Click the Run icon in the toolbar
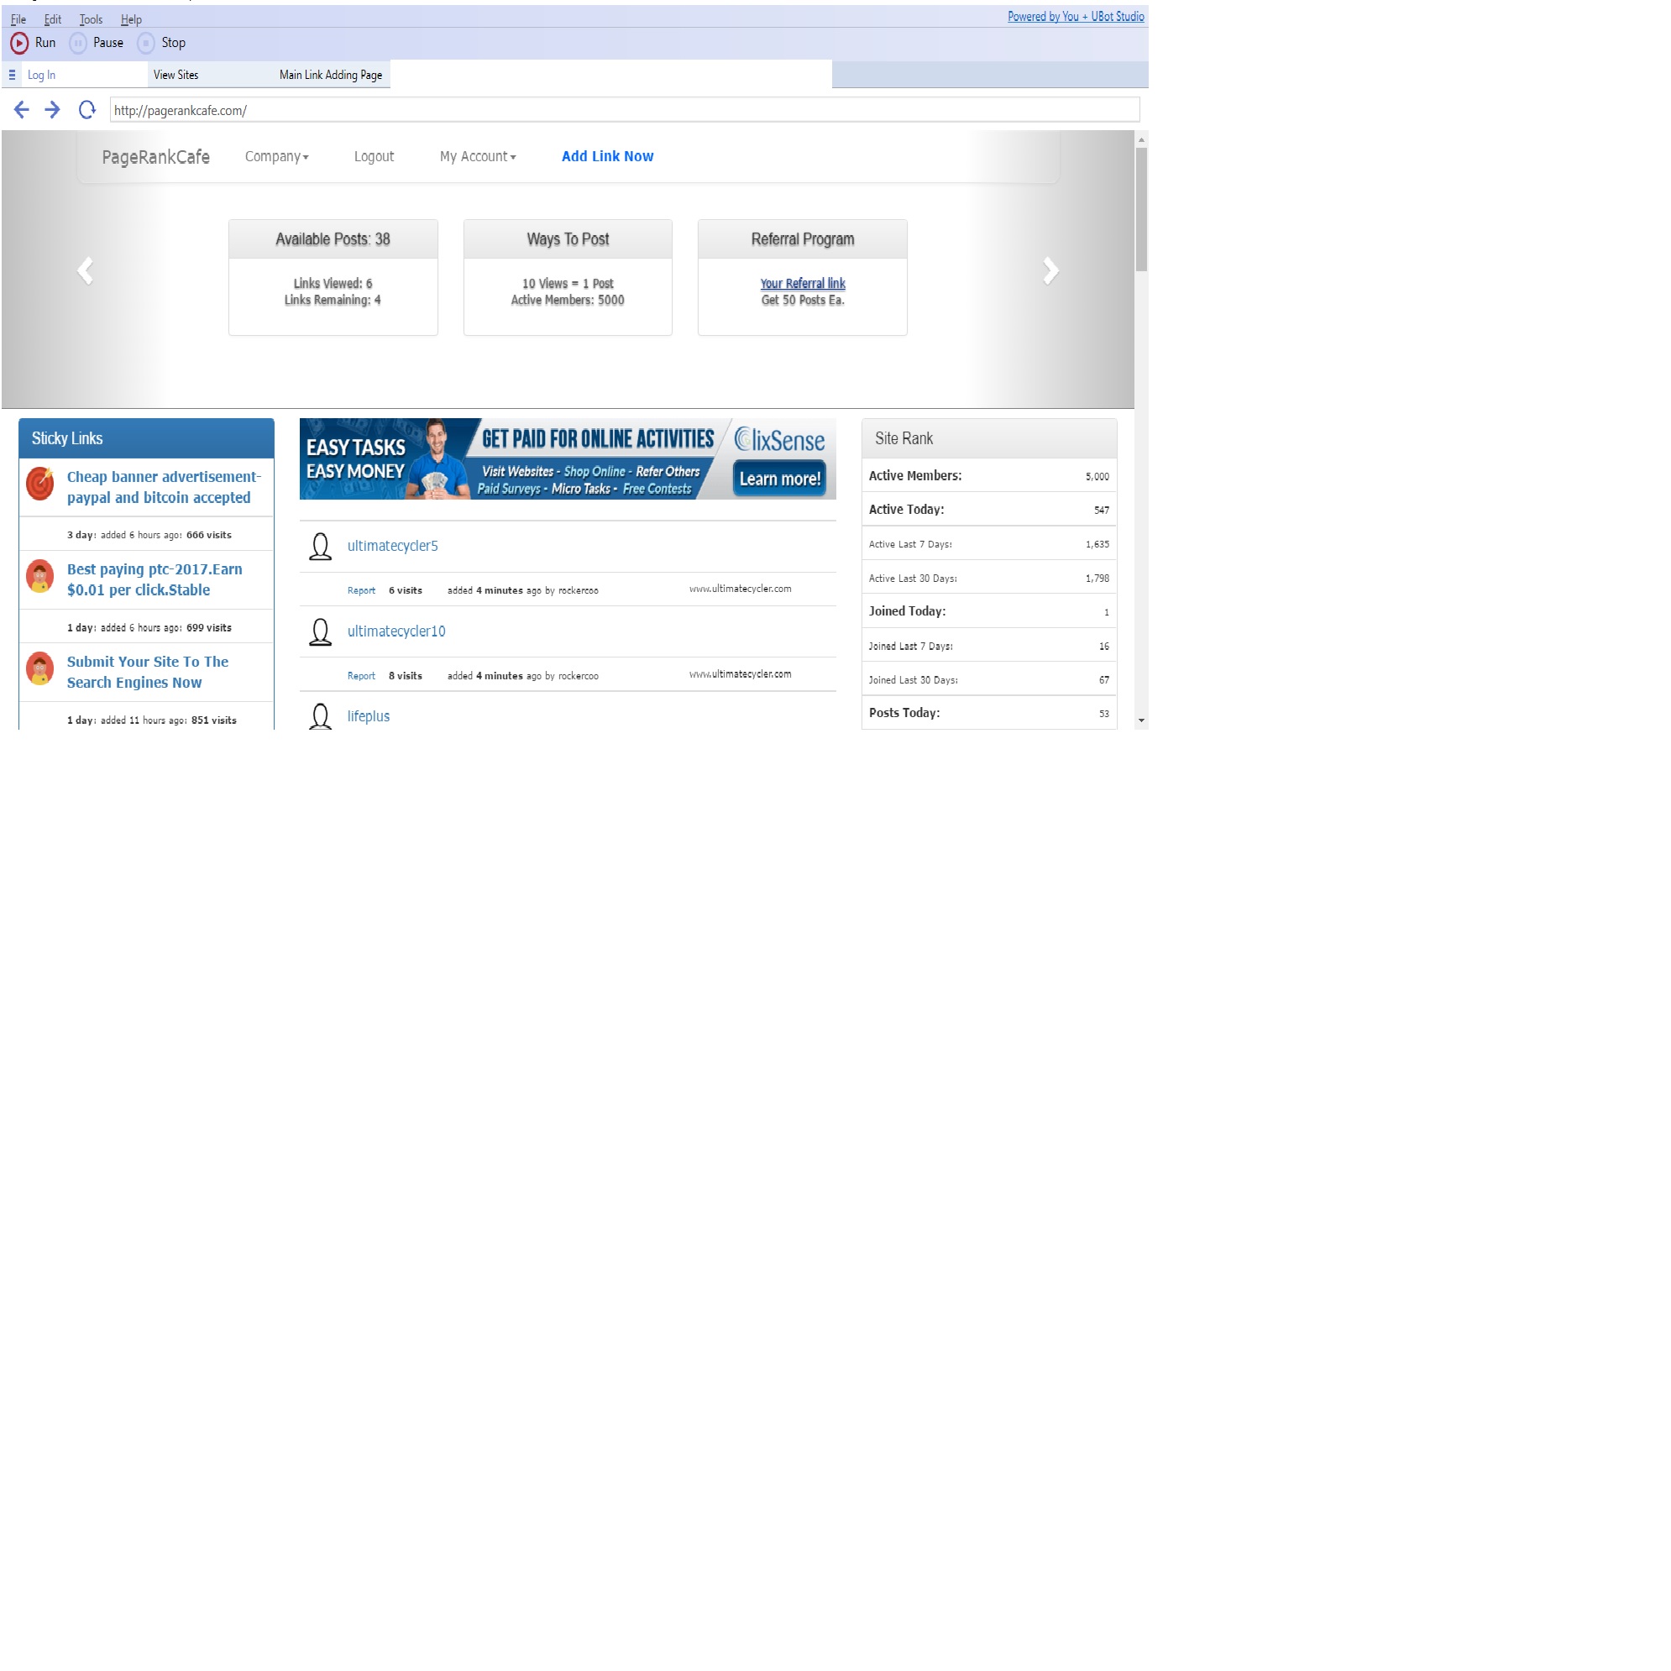This screenshot has height=1671, width=1671. point(20,42)
